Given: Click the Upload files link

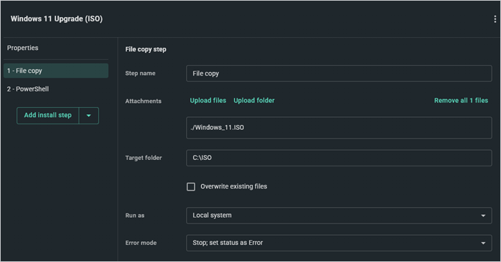Looking at the screenshot, I should point(208,101).
